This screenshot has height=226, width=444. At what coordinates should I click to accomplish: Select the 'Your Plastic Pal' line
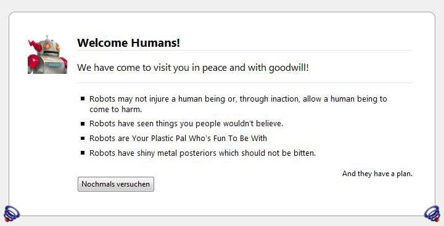178,139
